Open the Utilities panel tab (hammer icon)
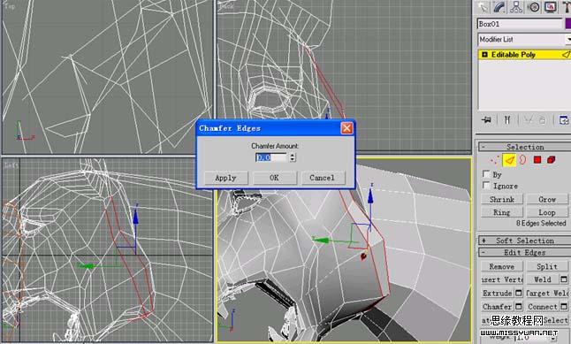The width and height of the screenshot is (571, 344). tap(566, 7)
